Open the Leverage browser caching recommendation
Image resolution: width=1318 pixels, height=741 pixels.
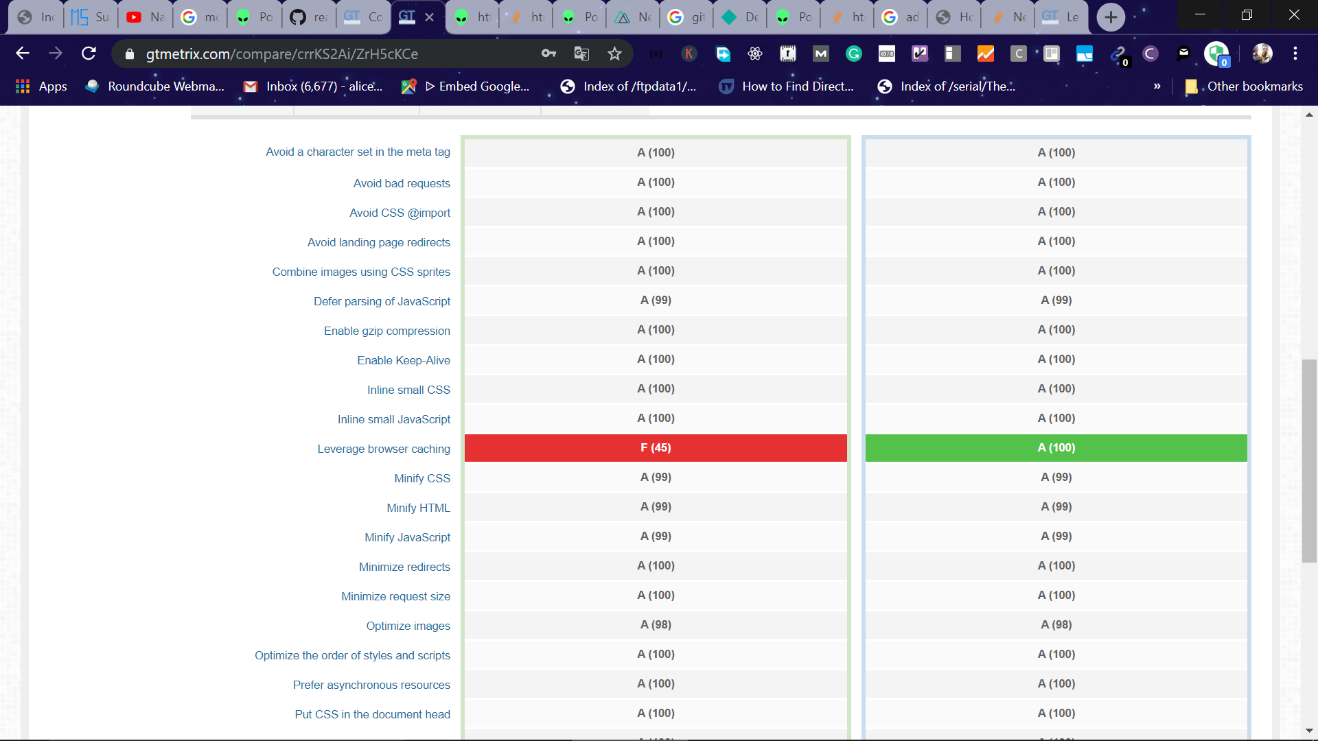coord(383,449)
